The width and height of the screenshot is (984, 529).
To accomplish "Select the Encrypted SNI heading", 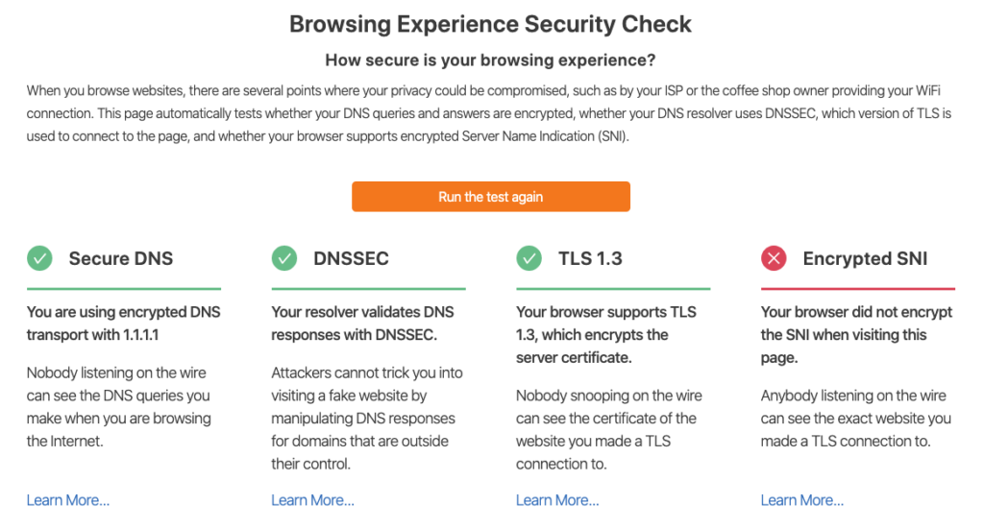I will click(865, 258).
